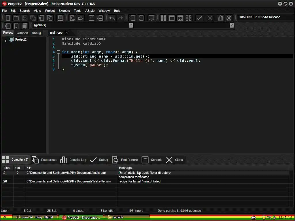Click the taskbar start button
This screenshot has width=295, height=221.
[5, 218]
